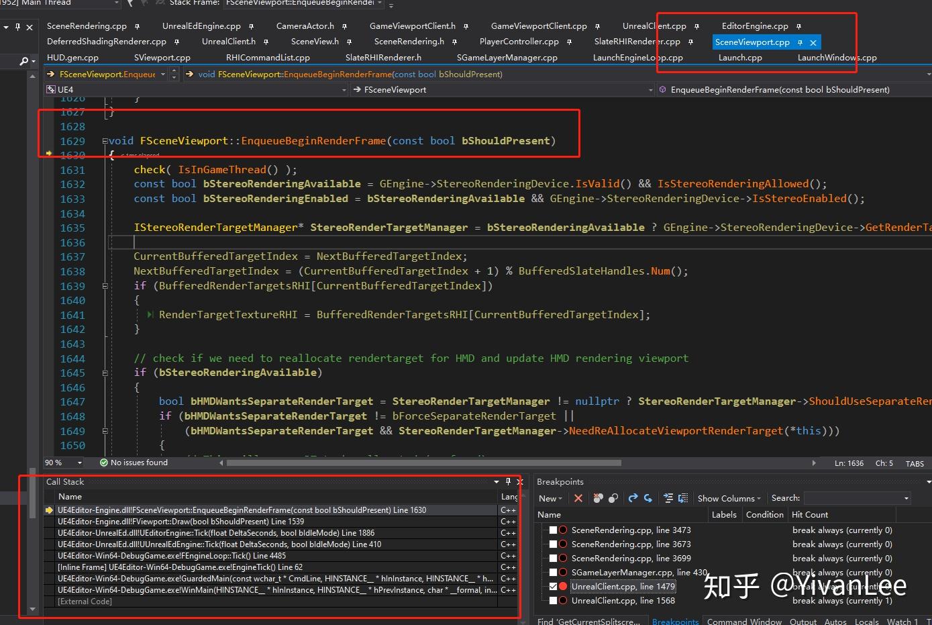Viewport: 932px width, 625px height.
Task: Switch to the Launch.cpp tab
Action: [740, 58]
